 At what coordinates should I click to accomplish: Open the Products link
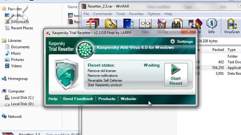coord(107,99)
